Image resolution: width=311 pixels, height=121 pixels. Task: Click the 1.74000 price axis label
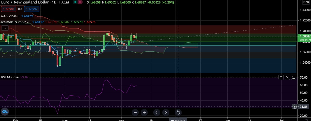click(x=305, y=10)
